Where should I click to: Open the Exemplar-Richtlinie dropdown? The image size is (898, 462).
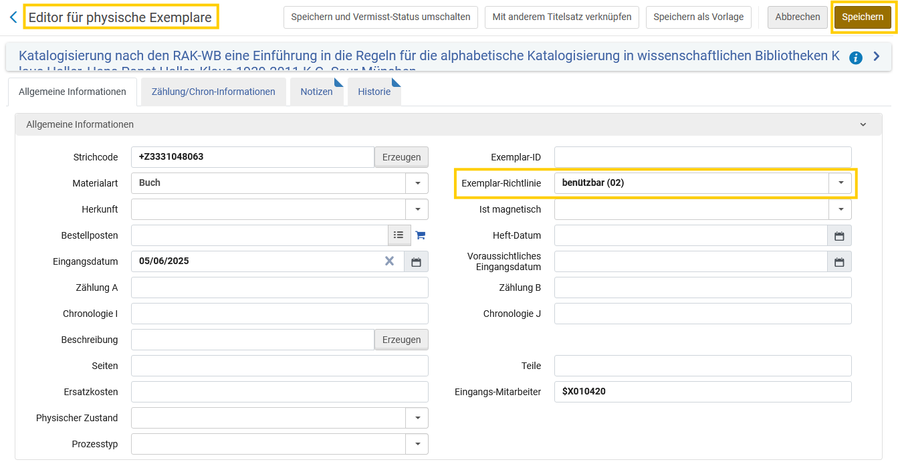coord(840,183)
